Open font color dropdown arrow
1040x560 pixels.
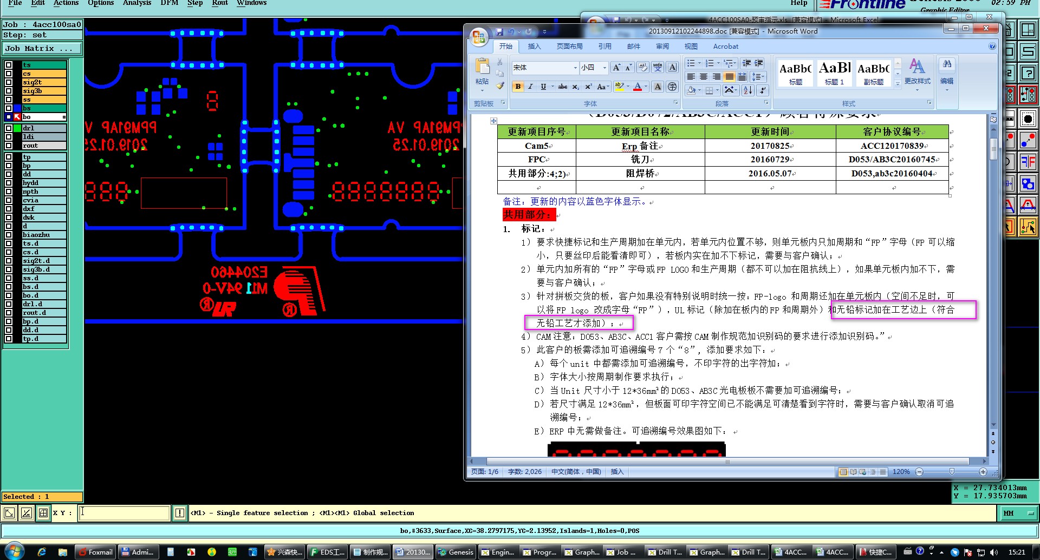point(646,87)
